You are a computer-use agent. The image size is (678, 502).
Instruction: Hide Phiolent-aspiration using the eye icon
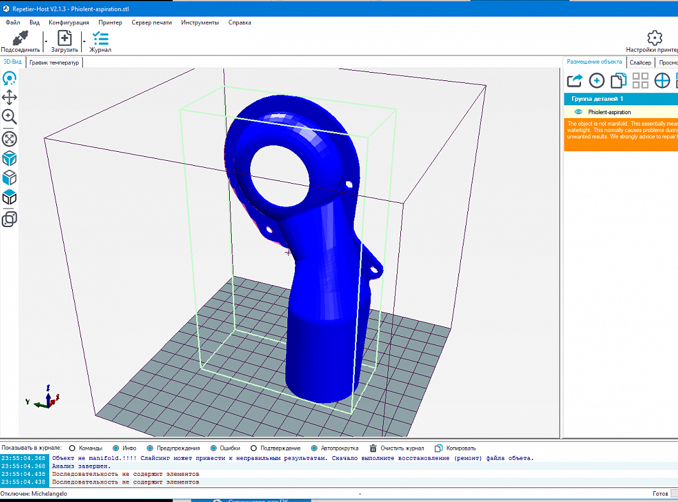click(x=578, y=112)
